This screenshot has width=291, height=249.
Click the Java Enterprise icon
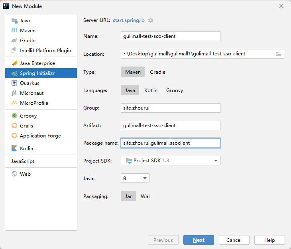pos(14,63)
